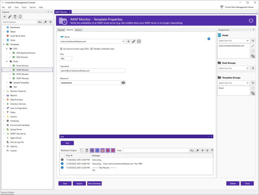Click the View Summary button
The height and width of the screenshot is (195, 259).
pos(94,184)
